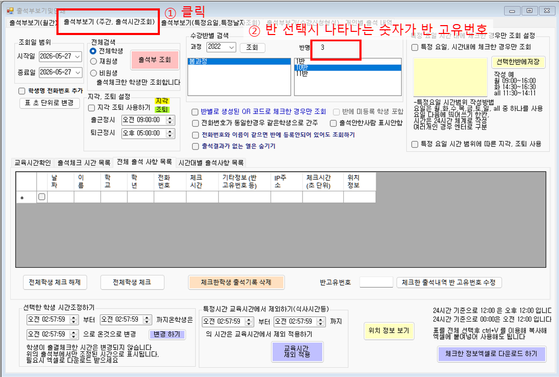Close the attendance window
The width and height of the screenshot is (559, 377).
coord(547,11)
